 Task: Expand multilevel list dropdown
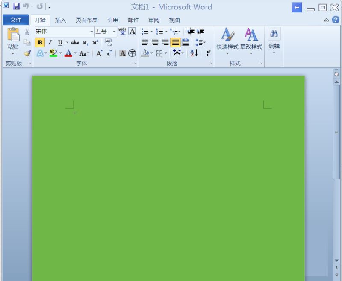(x=180, y=32)
